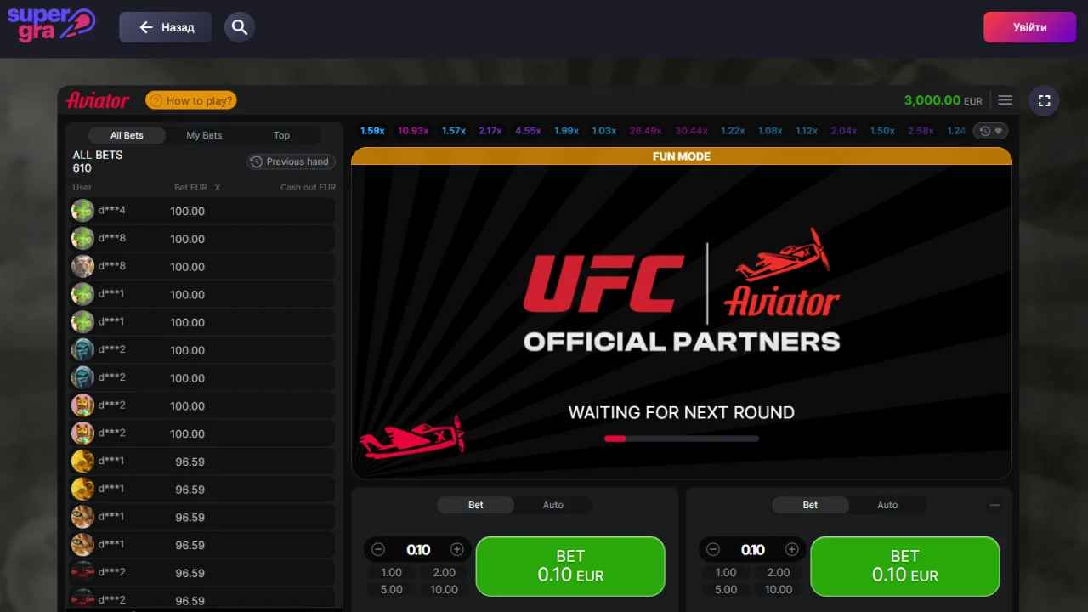Switch to All Bets tab
The width and height of the screenshot is (1088, 612).
pos(127,135)
